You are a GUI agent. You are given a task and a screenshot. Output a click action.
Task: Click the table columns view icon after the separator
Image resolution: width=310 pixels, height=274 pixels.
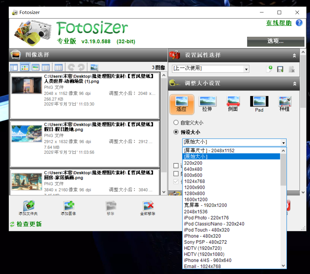point(59,68)
